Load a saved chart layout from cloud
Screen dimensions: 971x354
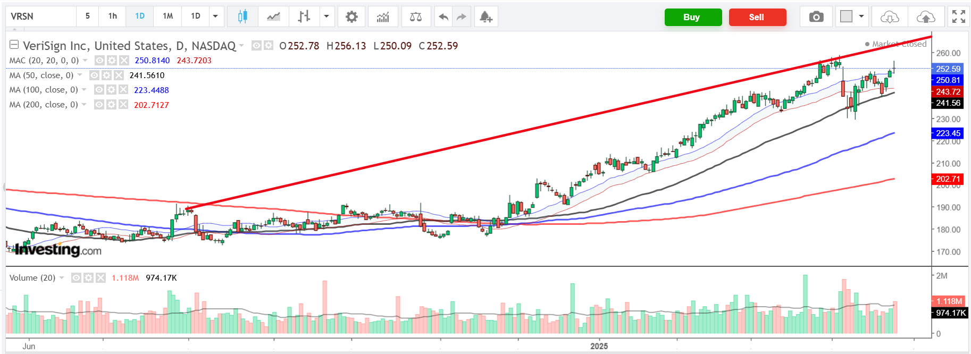click(x=890, y=16)
